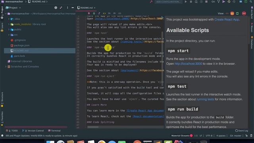The width and height of the screenshot is (254, 143).
Task: Run the current configuration with play icon
Action: click(186, 2)
